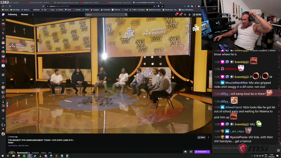
Task: Click the Just Chatting category link
Action: tap(12, 146)
